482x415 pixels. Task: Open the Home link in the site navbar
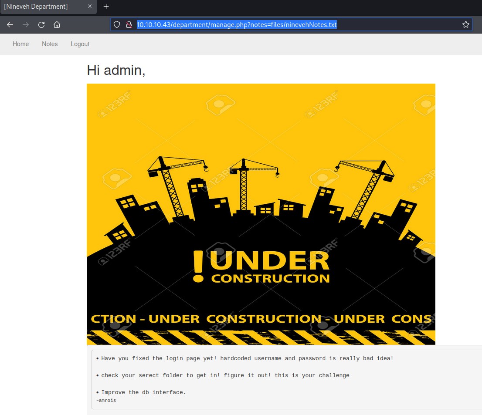coord(20,44)
